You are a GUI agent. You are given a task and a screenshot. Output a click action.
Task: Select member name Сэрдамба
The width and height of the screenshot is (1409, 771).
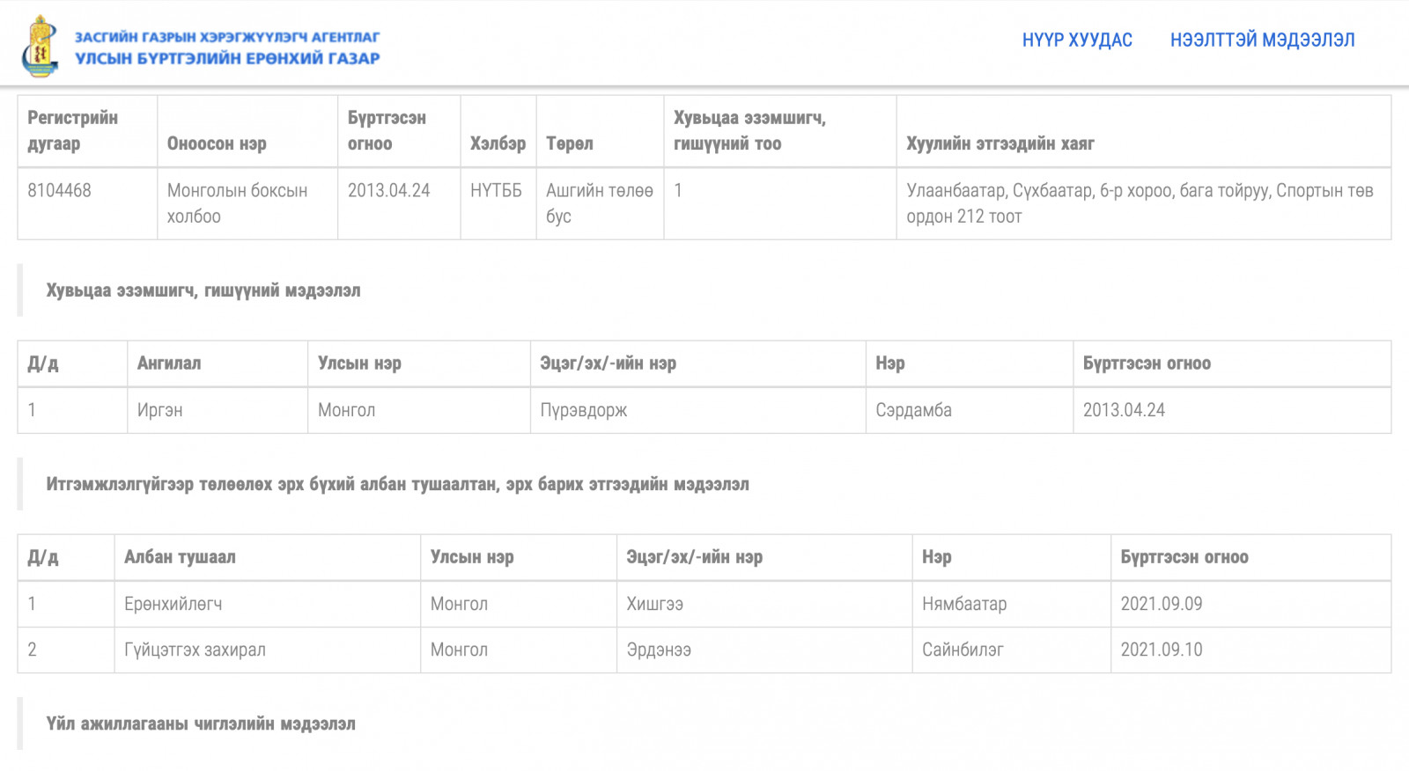point(970,410)
